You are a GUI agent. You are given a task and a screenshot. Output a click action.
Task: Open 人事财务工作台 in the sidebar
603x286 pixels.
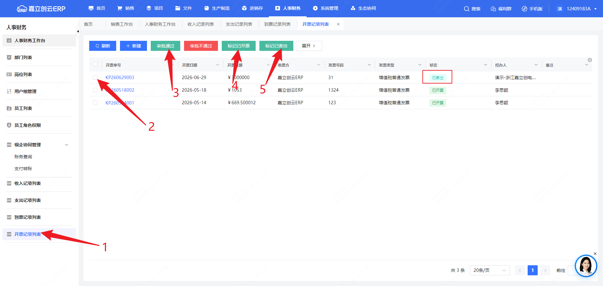39,40
